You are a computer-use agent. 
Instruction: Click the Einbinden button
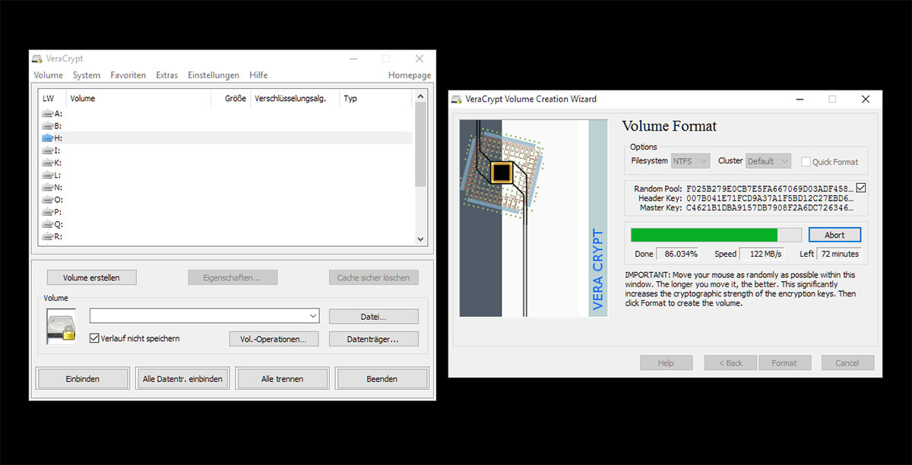[83, 378]
